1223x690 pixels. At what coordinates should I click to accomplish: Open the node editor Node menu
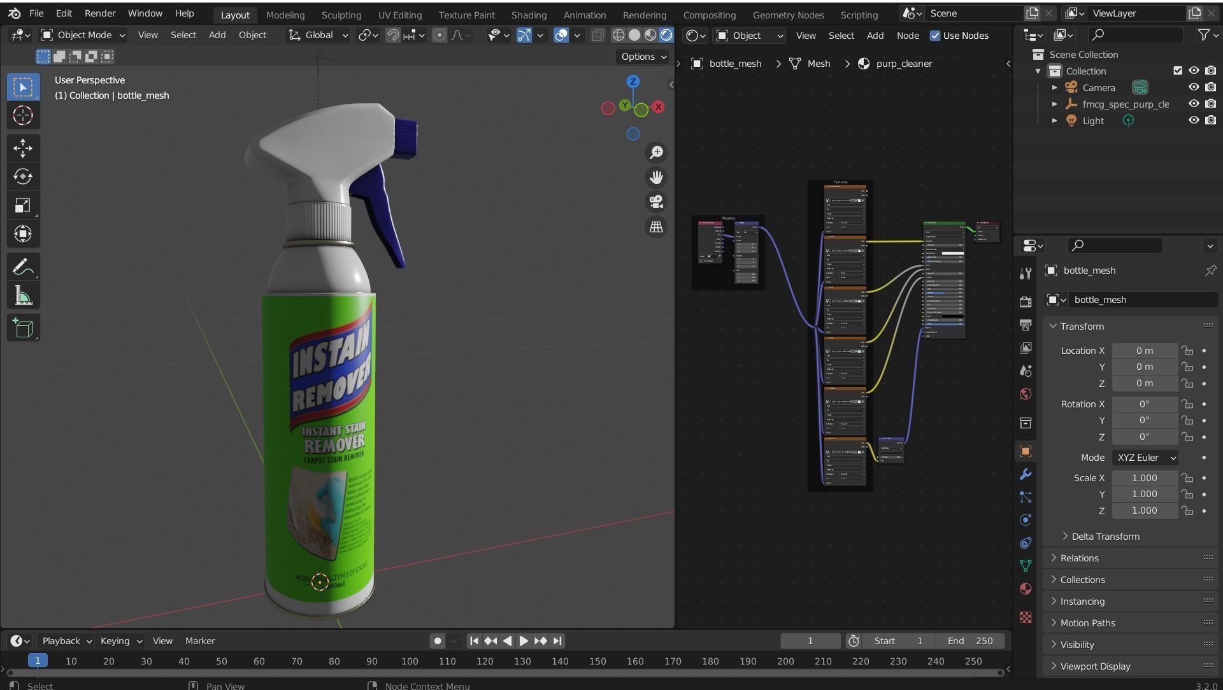(x=908, y=36)
